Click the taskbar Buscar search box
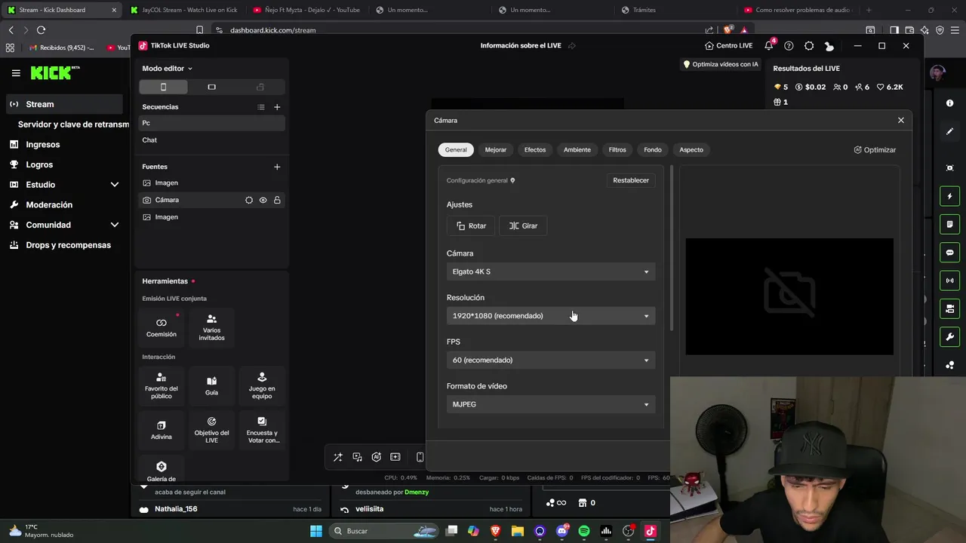This screenshot has width=966, height=543. pyautogui.click(x=385, y=531)
